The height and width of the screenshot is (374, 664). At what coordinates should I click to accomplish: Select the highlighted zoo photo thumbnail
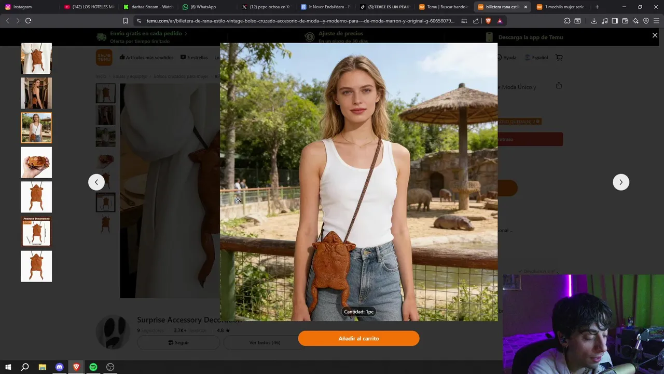click(x=36, y=128)
